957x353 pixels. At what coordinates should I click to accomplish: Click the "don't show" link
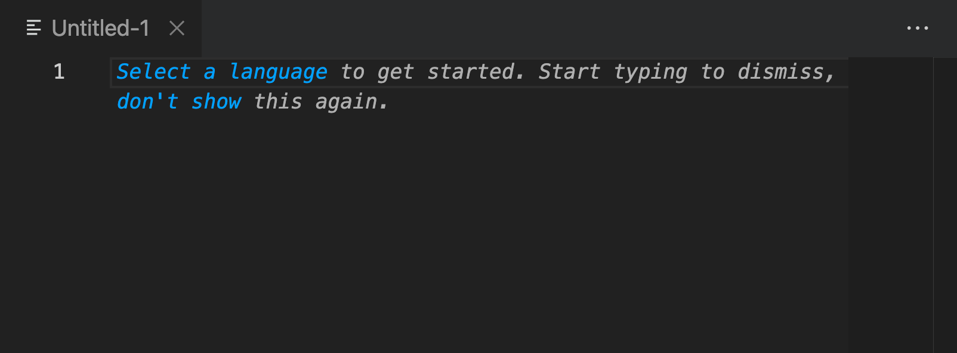pyautogui.click(x=178, y=102)
